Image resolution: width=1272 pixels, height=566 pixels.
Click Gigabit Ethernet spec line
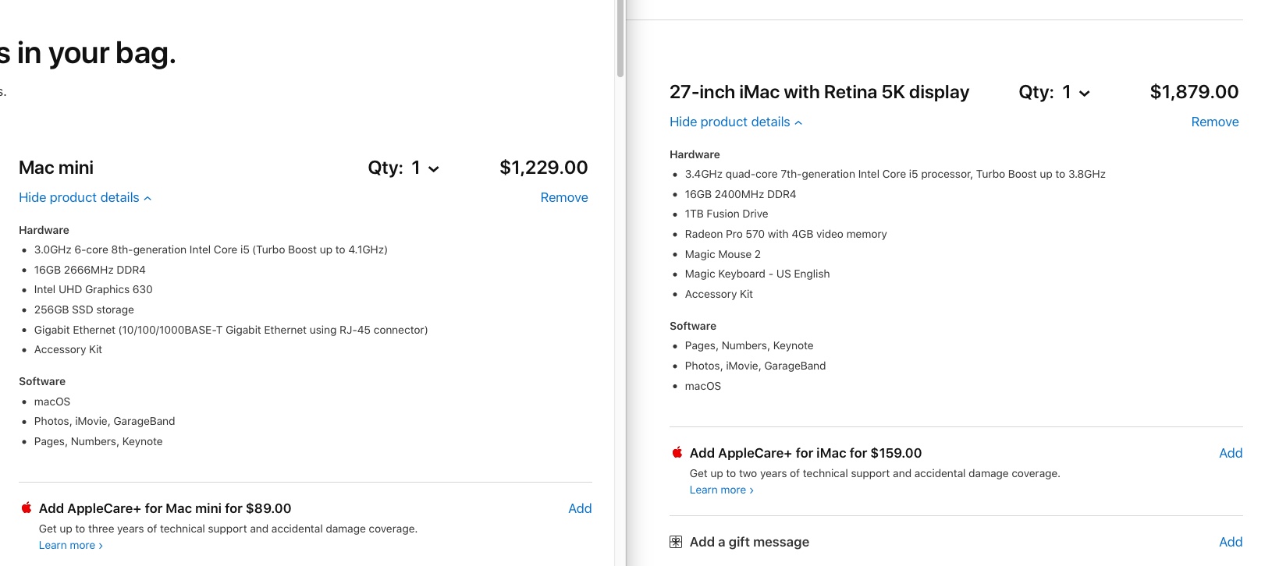[x=231, y=331]
